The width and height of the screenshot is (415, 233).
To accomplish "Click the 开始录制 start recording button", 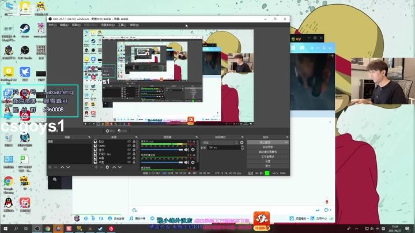I will coord(268,147).
